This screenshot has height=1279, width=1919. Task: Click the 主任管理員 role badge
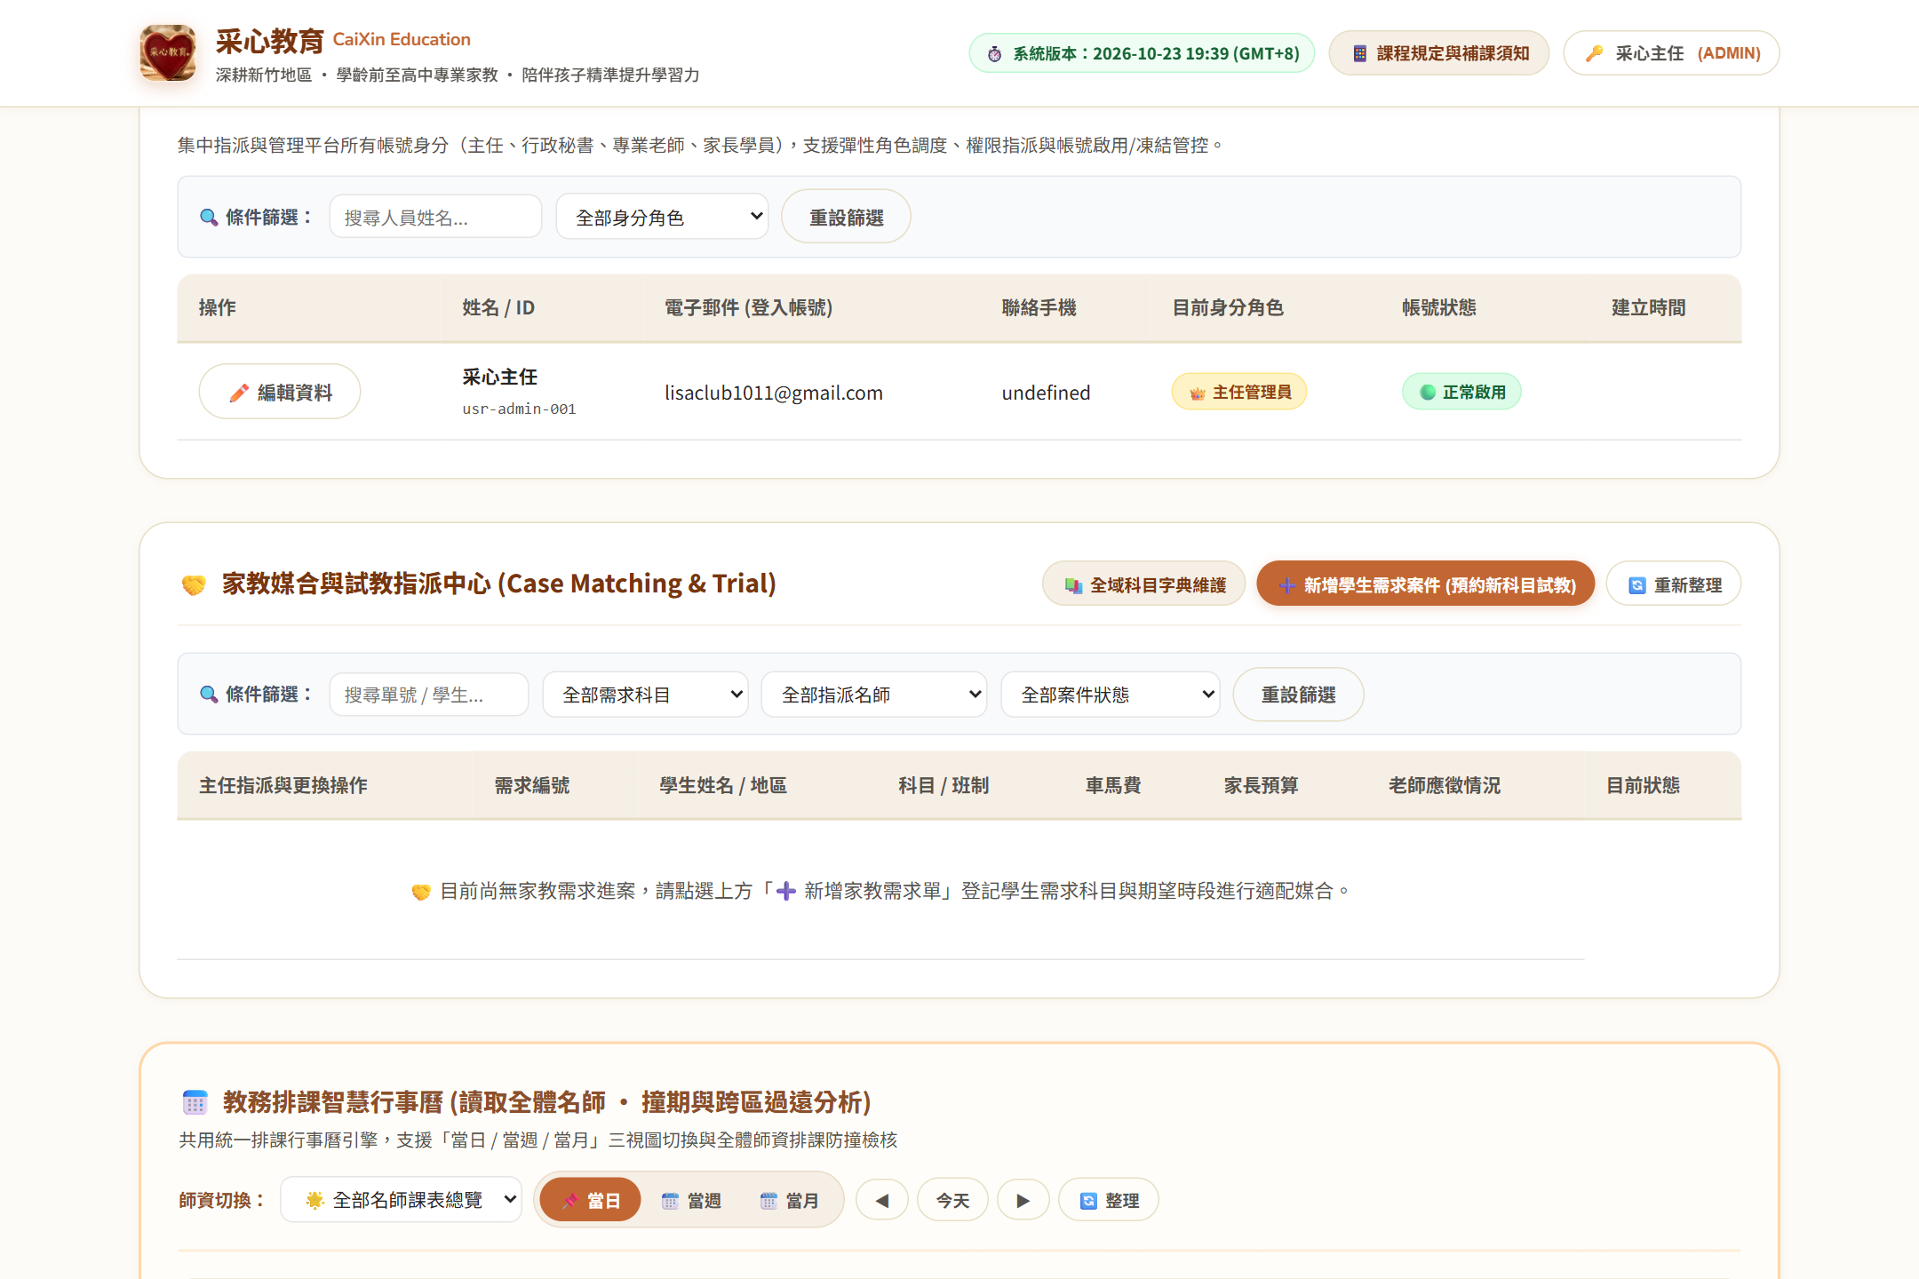tap(1239, 392)
